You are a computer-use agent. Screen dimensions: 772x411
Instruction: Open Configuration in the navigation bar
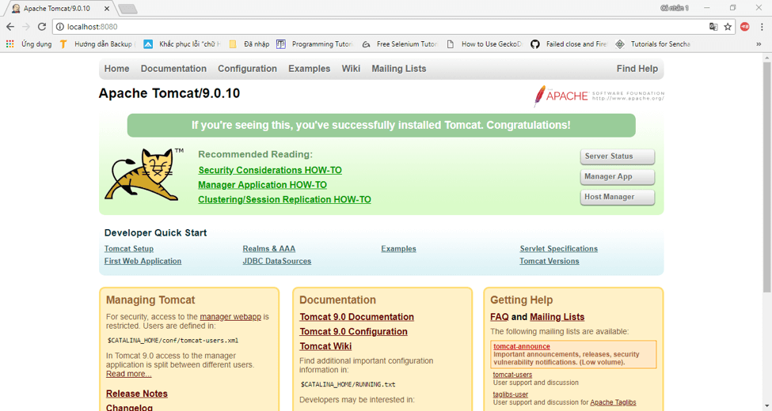pos(248,69)
